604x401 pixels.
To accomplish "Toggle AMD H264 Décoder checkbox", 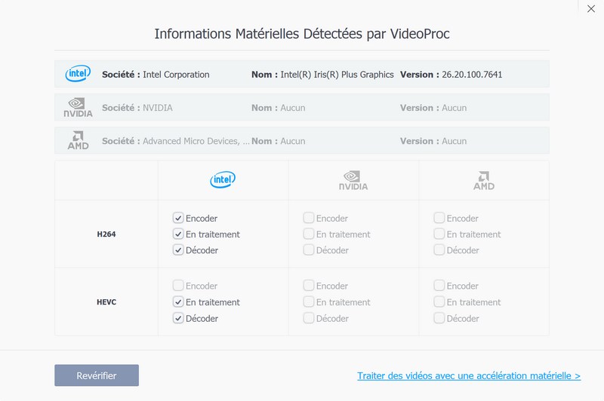I will point(439,250).
